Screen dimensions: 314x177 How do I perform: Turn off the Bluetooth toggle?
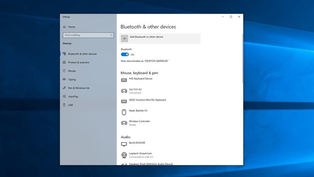[x=125, y=54]
